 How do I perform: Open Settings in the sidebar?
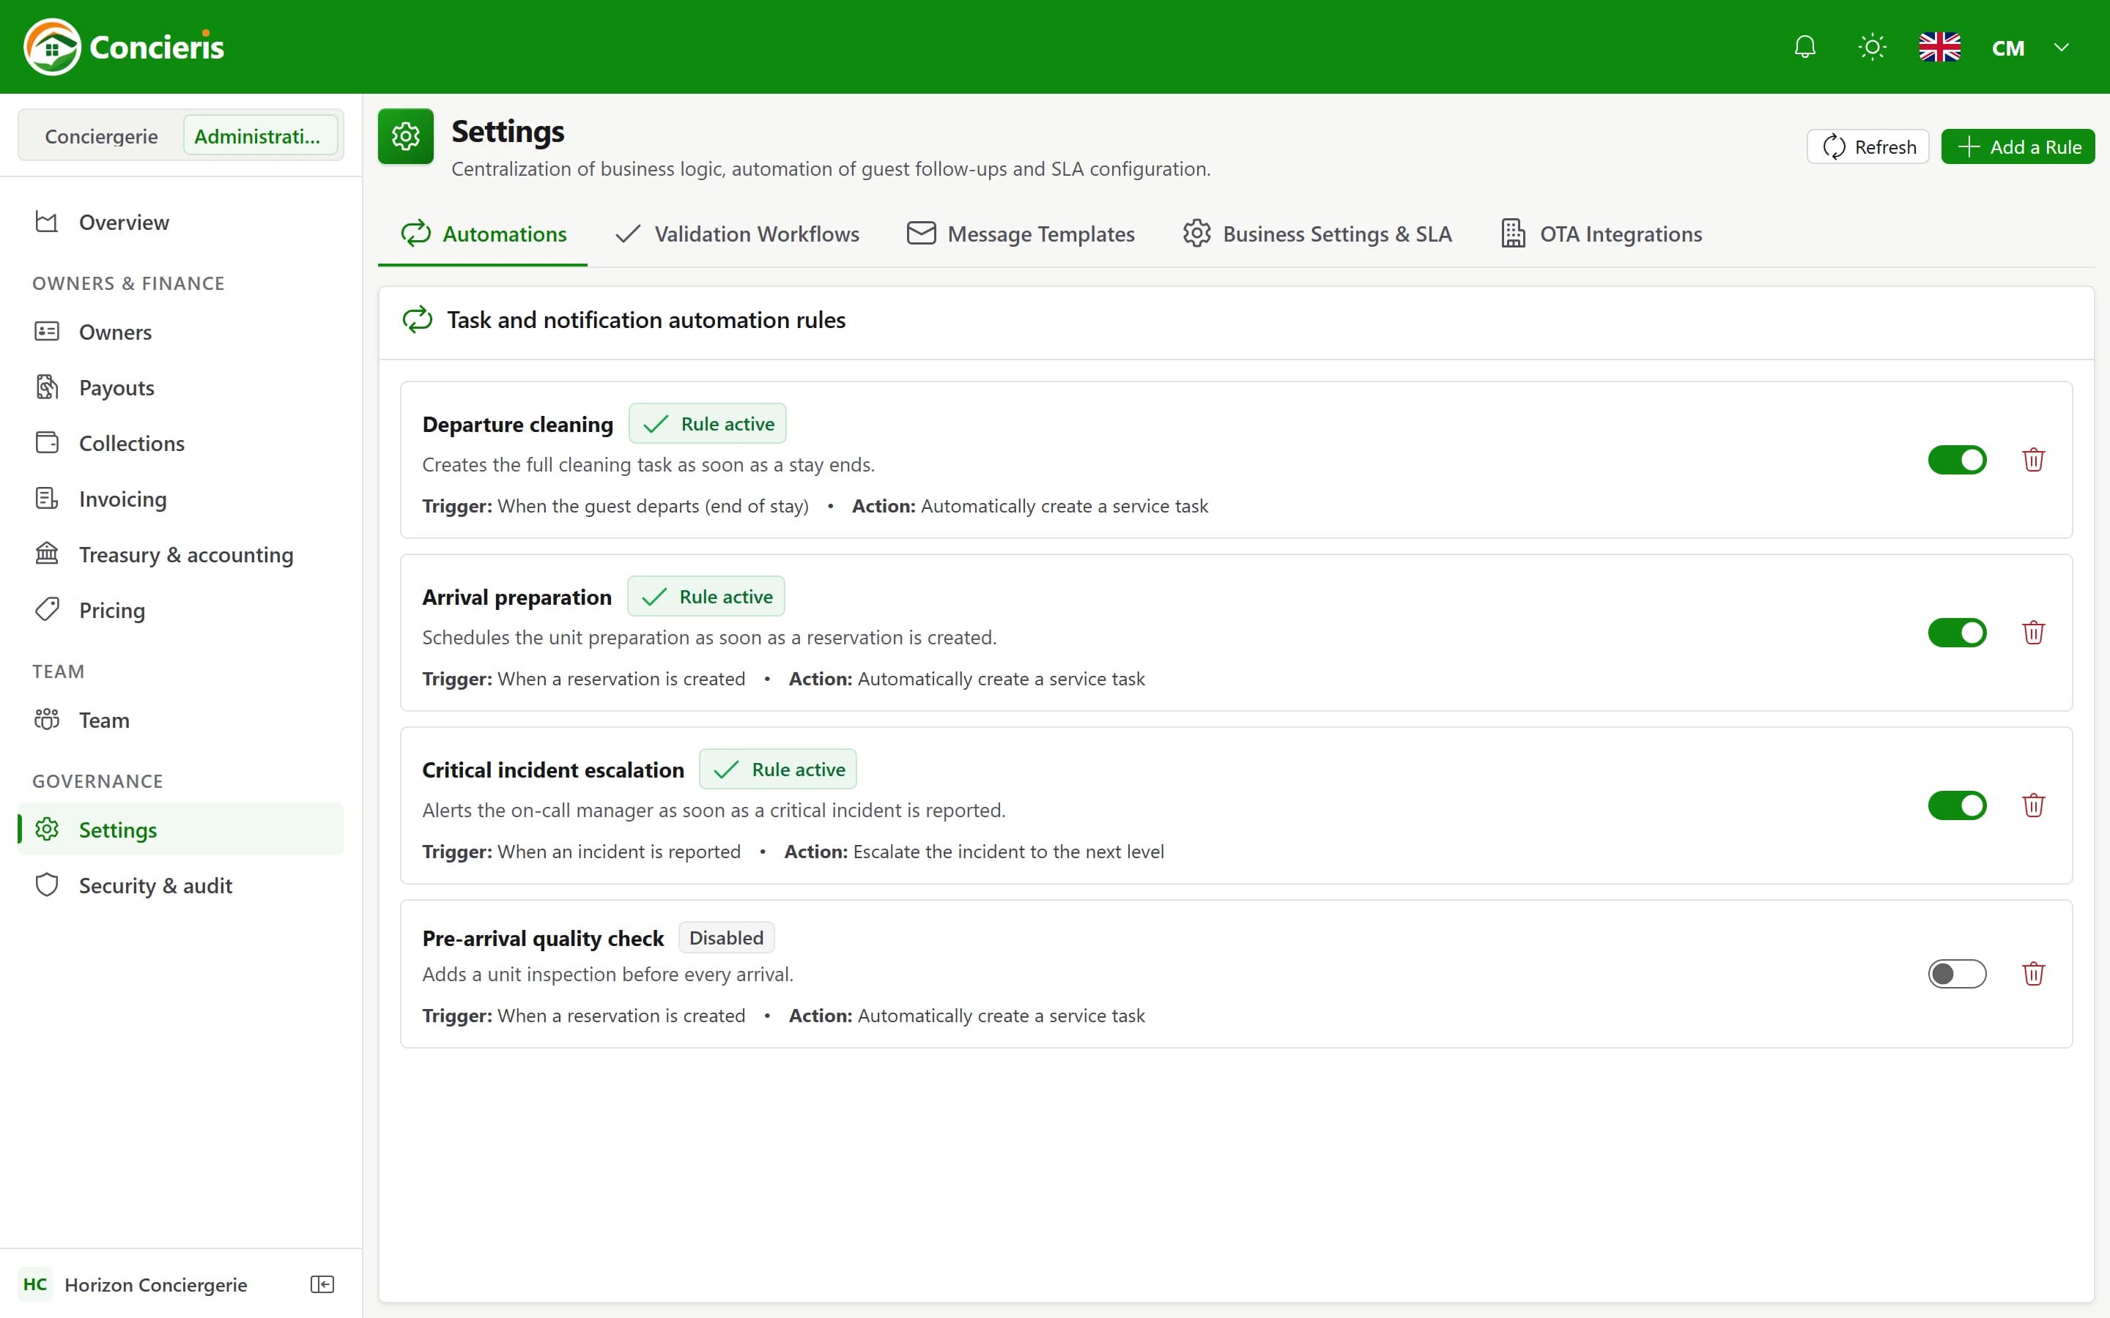coord(180,829)
